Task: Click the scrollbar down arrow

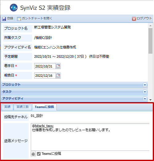Action: [x=151, y=100]
